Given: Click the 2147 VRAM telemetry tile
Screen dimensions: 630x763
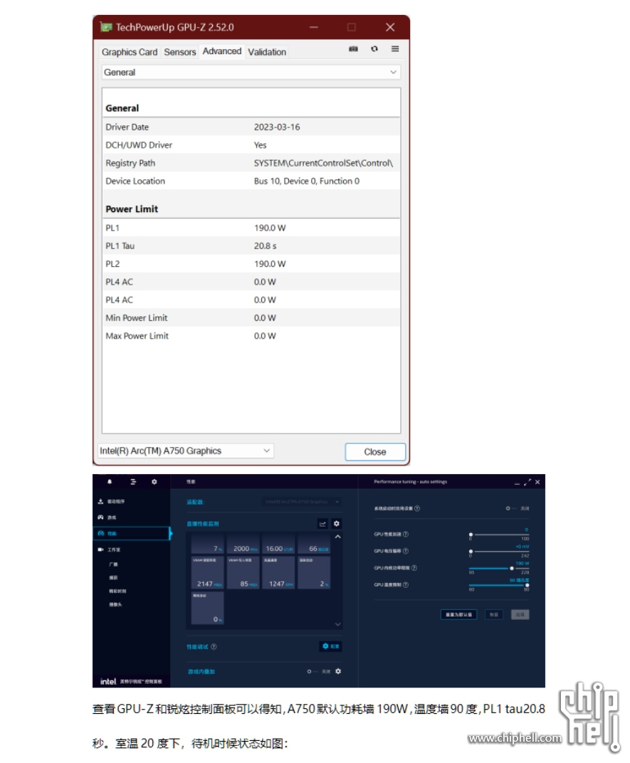Looking at the screenshot, I should (x=207, y=572).
